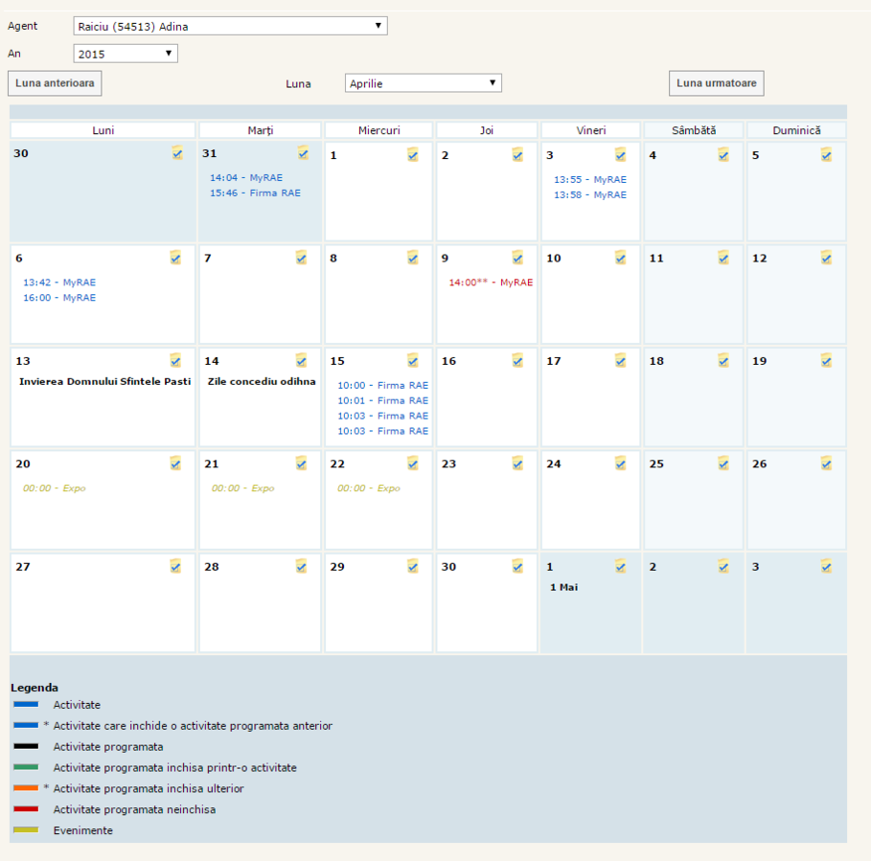Go to previous month with Luna anterioara

(x=55, y=83)
